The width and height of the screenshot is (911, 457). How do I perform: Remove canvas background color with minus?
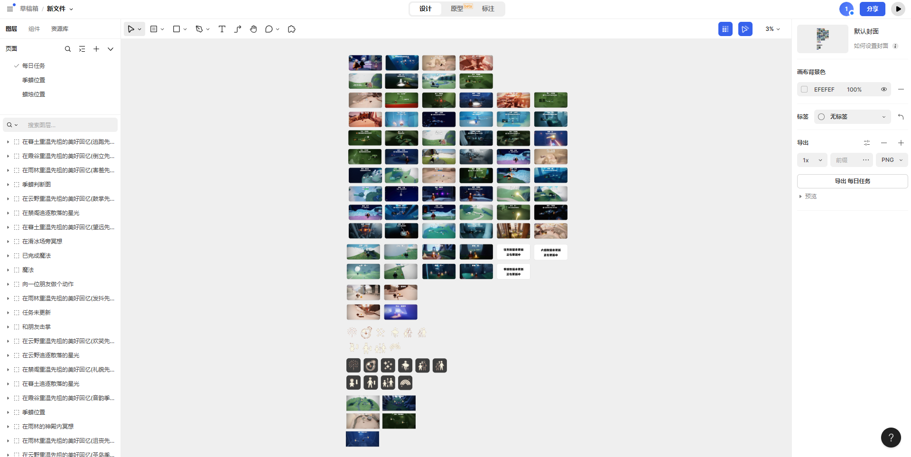(x=901, y=89)
